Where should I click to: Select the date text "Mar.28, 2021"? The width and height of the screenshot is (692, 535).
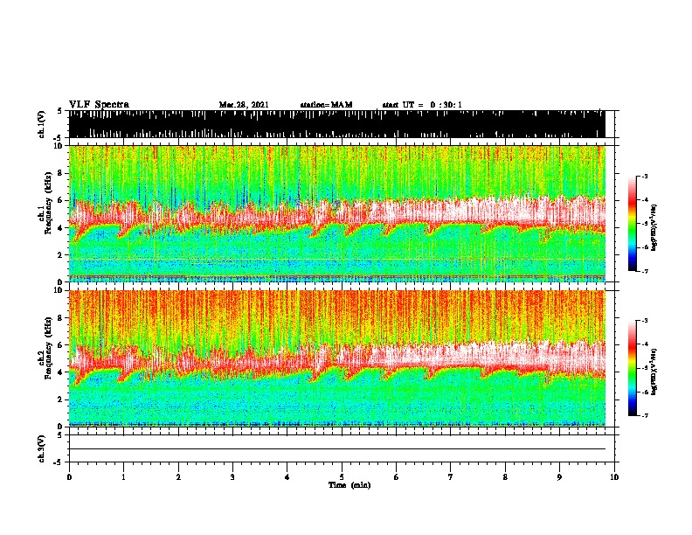point(244,105)
